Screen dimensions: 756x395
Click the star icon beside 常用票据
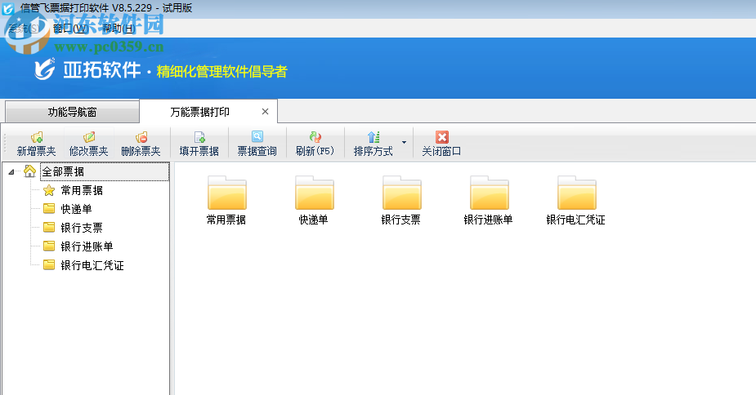49,190
